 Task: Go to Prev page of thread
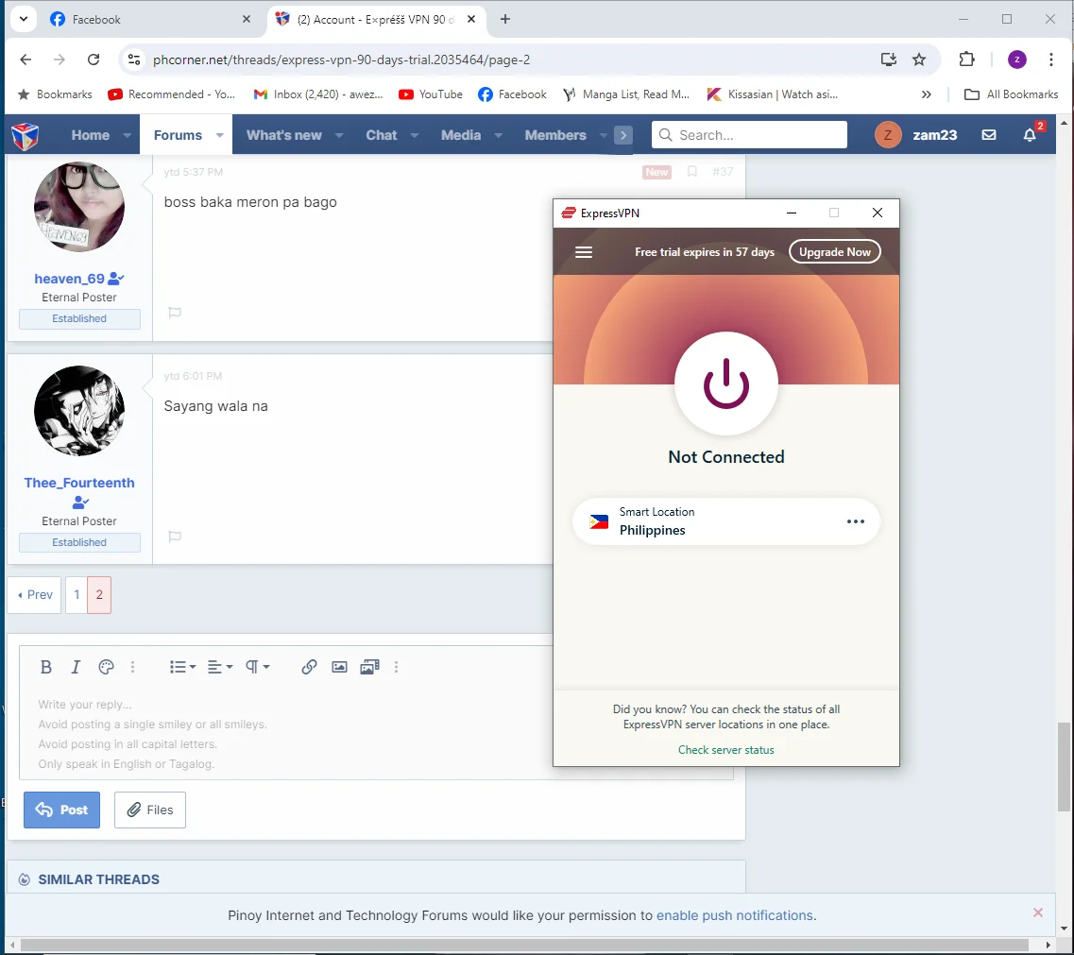[x=35, y=595]
